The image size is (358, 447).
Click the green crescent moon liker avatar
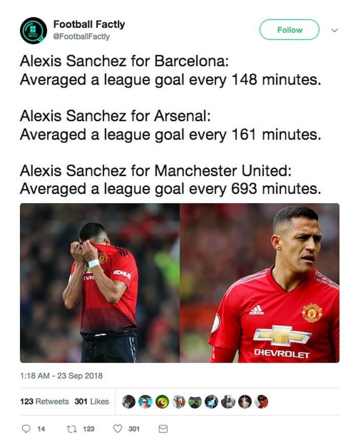(x=162, y=401)
